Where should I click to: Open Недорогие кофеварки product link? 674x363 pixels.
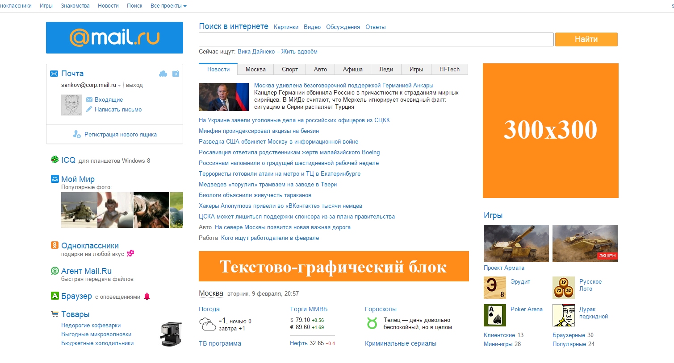[91, 325]
